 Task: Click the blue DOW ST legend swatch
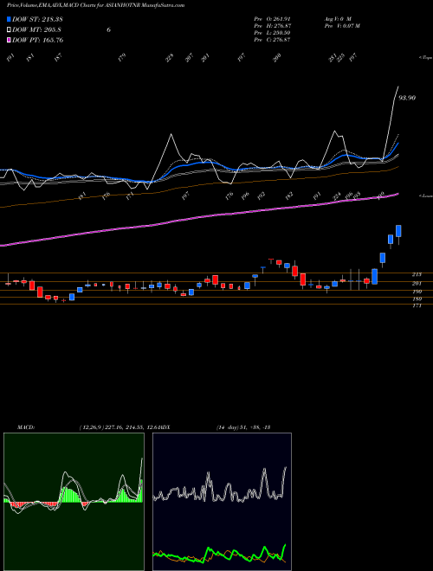point(10,20)
